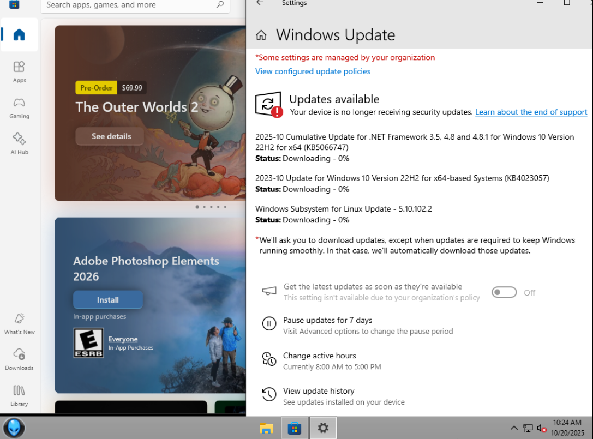Click See details for The Outer Worlds 2

point(110,136)
